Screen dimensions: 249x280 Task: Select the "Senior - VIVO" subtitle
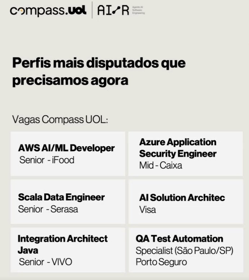pyautogui.click(x=45, y=262)
